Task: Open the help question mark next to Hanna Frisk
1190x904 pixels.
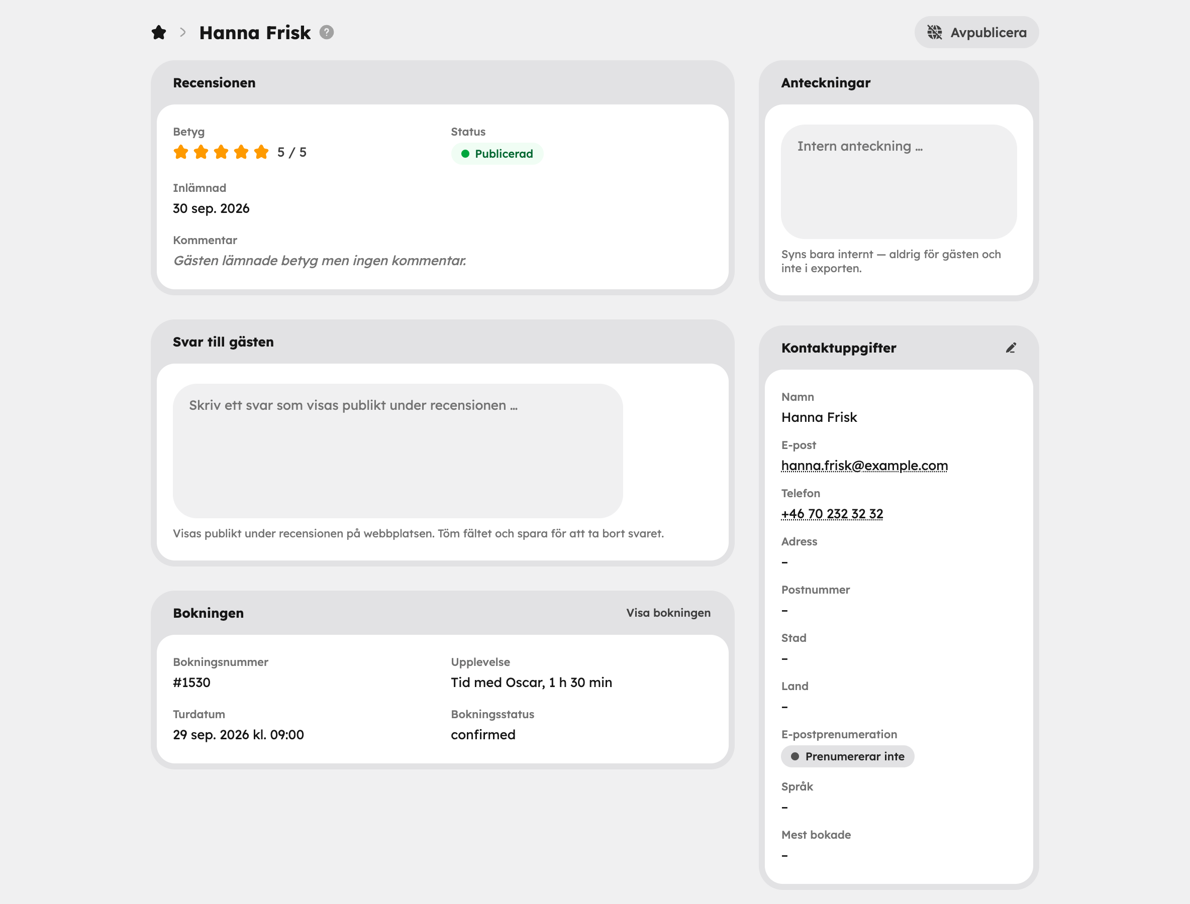Action: [326, 32]
